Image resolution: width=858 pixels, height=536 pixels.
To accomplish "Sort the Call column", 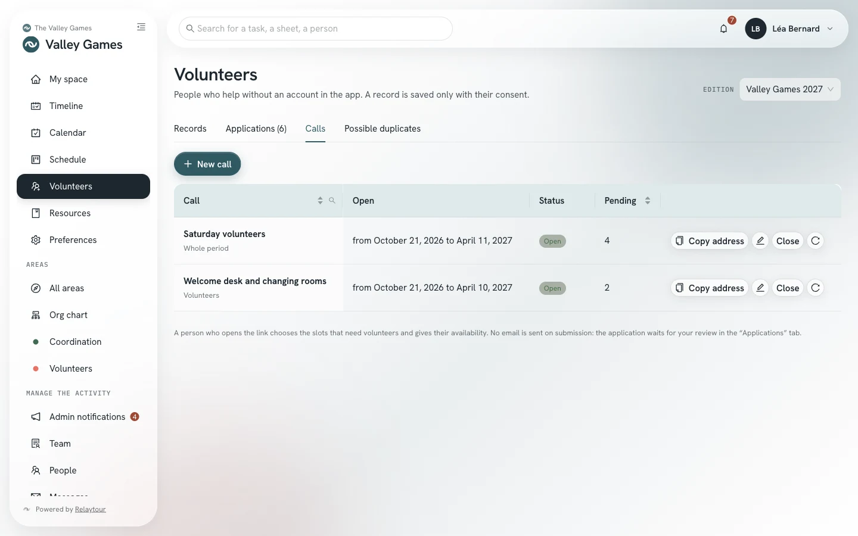I will click(320, 201).
